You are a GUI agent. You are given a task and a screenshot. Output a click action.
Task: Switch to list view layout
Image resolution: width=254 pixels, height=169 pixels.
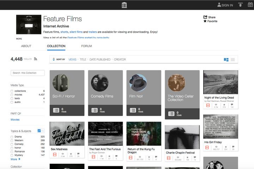point(233,60)
